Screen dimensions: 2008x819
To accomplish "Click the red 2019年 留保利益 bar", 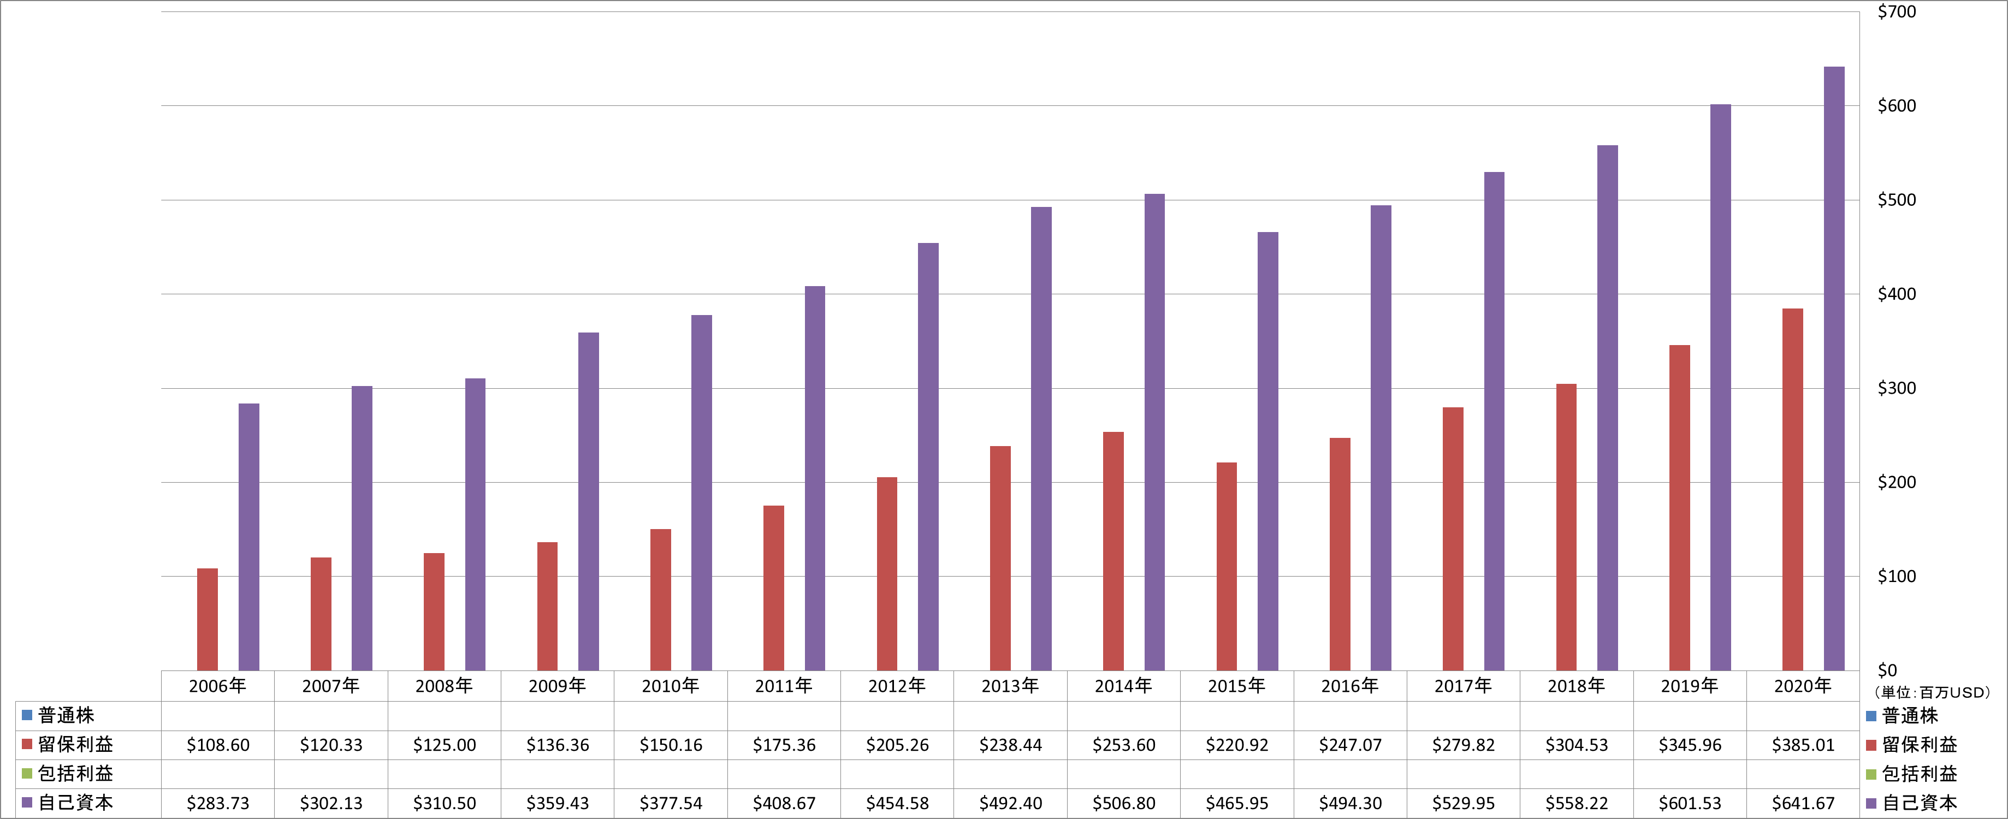I will [x=1679, y=508].
